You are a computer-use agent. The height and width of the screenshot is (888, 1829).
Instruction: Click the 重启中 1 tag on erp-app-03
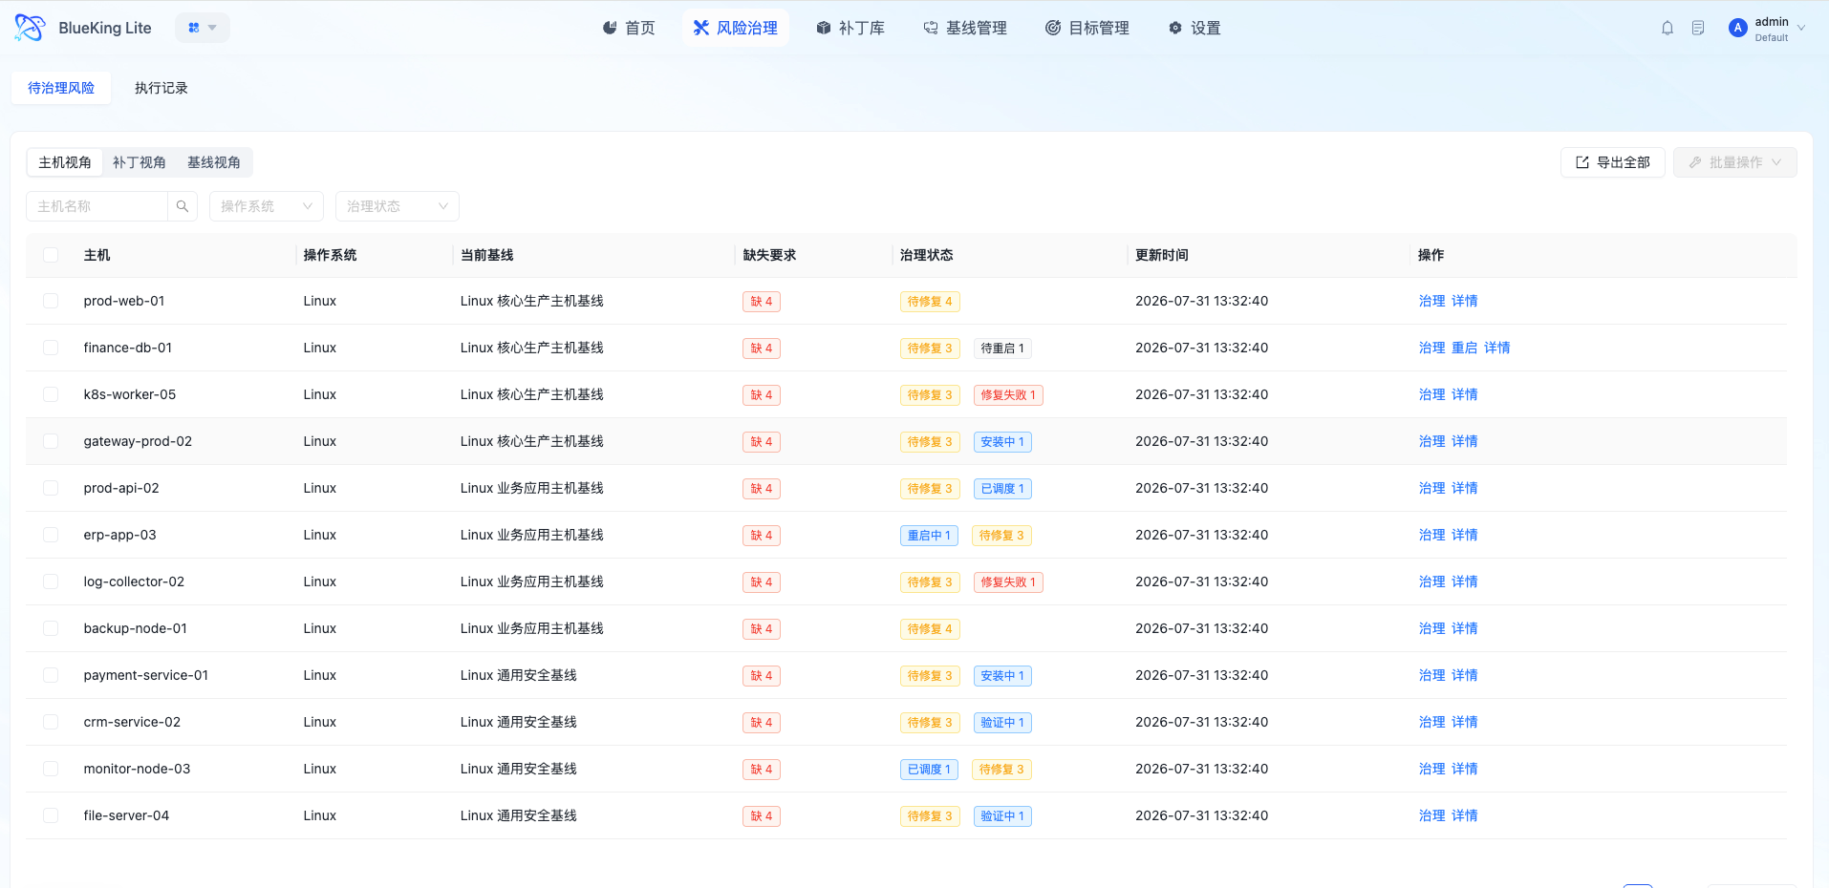tap(929, 536)
